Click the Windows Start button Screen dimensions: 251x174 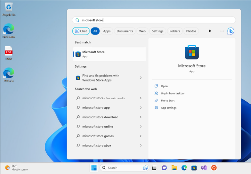94,168
